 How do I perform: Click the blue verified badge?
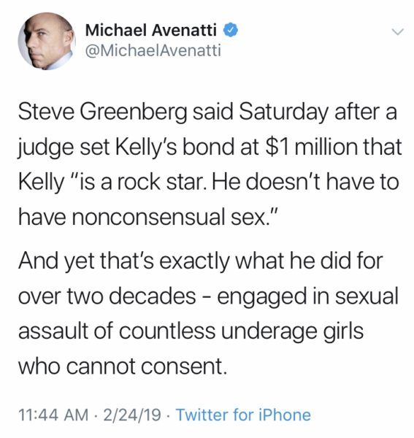click(230, 30)
